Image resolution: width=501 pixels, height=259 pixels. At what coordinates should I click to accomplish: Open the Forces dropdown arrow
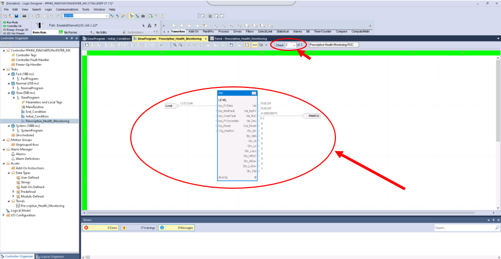[92, 32]
